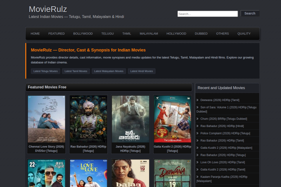
Task: Open Gatta Kusthi 2 poster thumbnail
Action: coord(172,119)
